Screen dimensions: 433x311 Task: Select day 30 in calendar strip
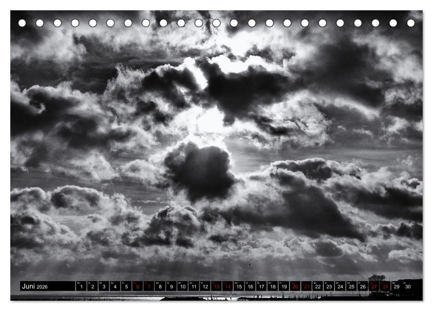(408, 286)
